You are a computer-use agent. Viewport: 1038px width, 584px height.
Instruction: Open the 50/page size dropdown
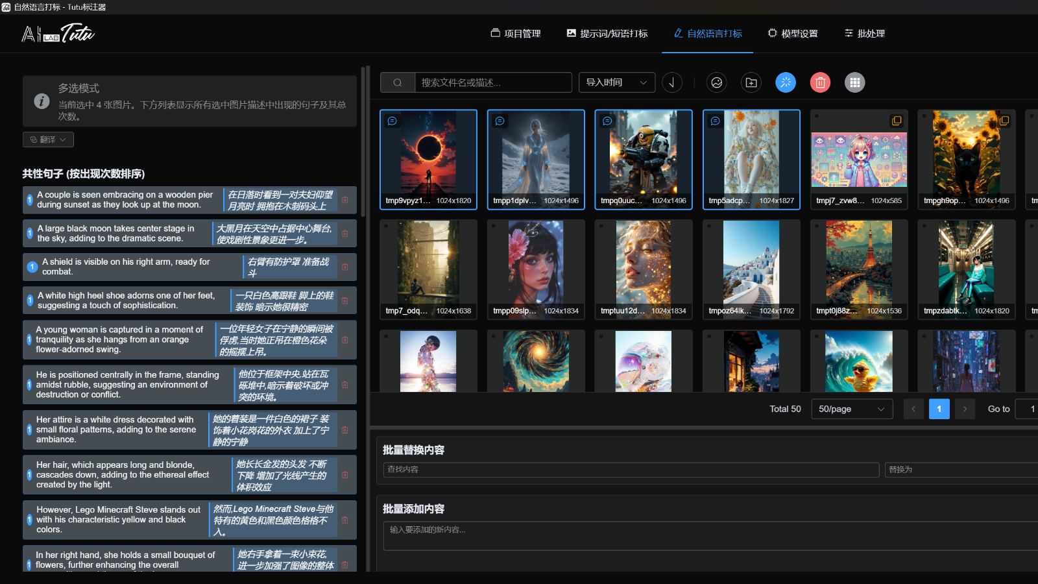click(852, 409)
